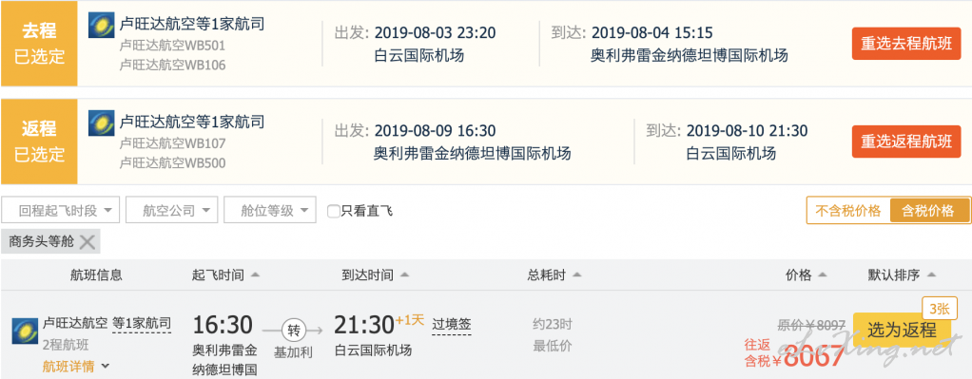Click the 转 transfer icon at 基加利
The image size is (972, 379).
[x=294, y=330]
